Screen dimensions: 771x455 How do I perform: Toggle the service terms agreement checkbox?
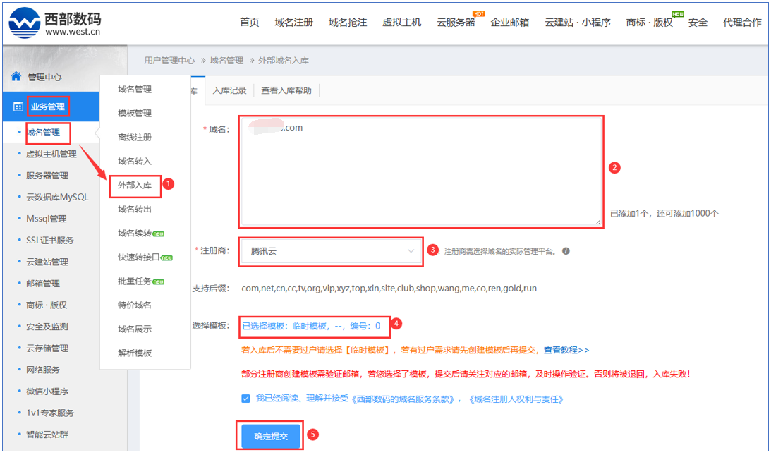point(245,399)
